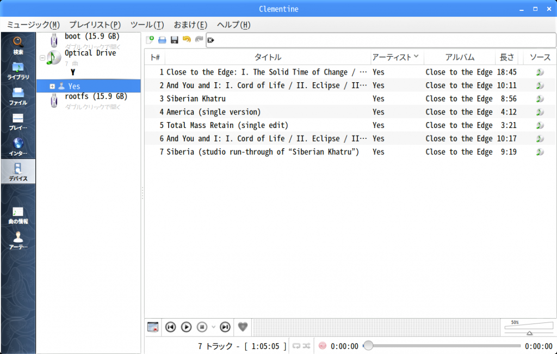The height and width of the screenshot is (354, 557).
Task: Select the Optical Drive device
Action: [90, 53]
